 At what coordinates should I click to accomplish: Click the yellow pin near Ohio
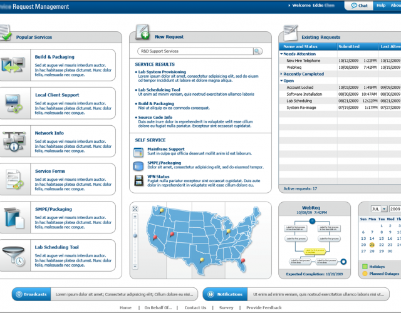(228, 232)
